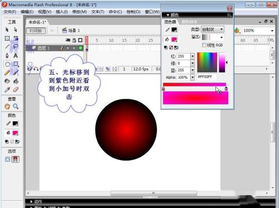Select the Oval tool in toolbox
Screen dimensions: 279x208
click(7, 64)
